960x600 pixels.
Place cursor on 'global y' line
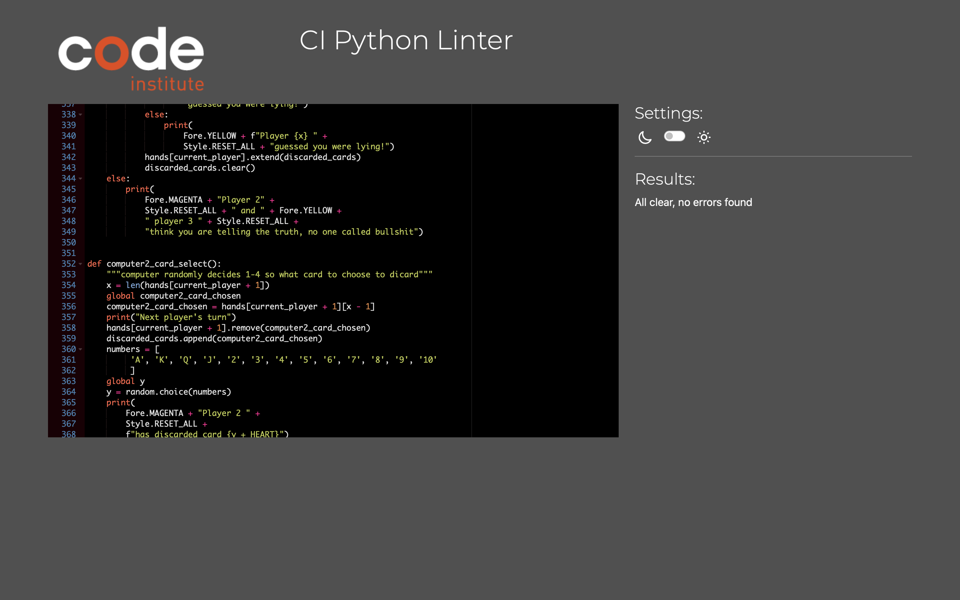pos(125,381)
